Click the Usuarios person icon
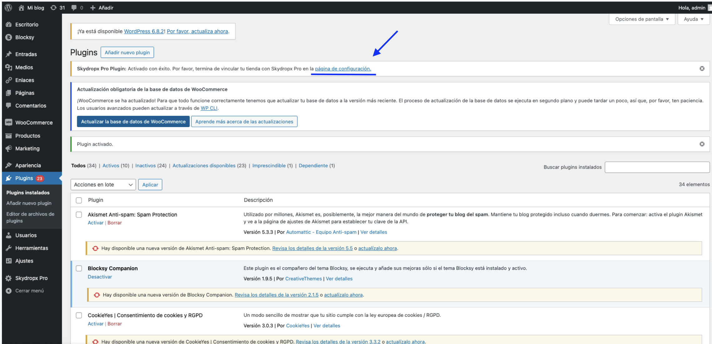 click(9, 235)
